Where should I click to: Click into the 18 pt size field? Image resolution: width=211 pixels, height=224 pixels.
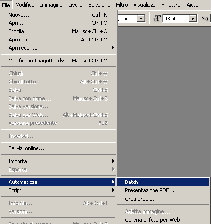[x=176, y=19]
